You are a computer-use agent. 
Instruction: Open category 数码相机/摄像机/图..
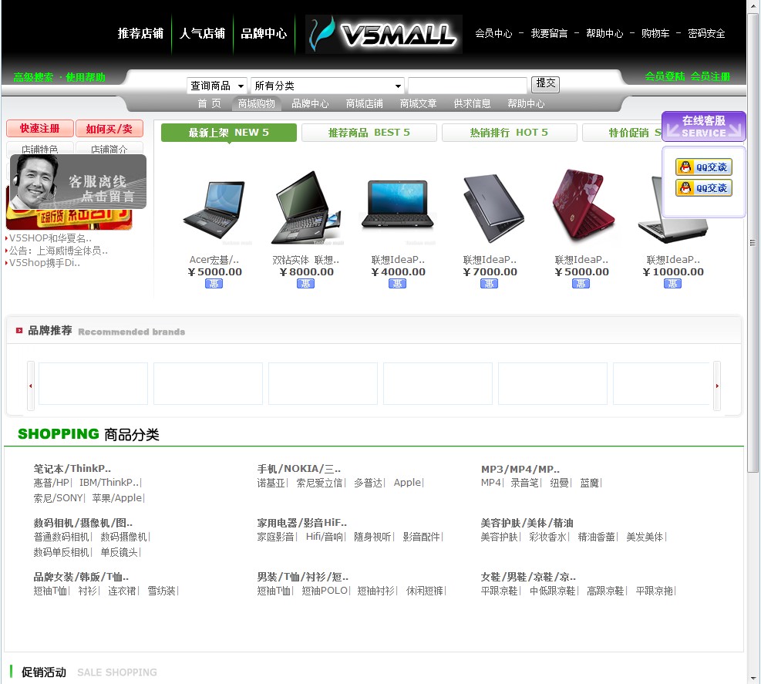[x=83, y=523]
